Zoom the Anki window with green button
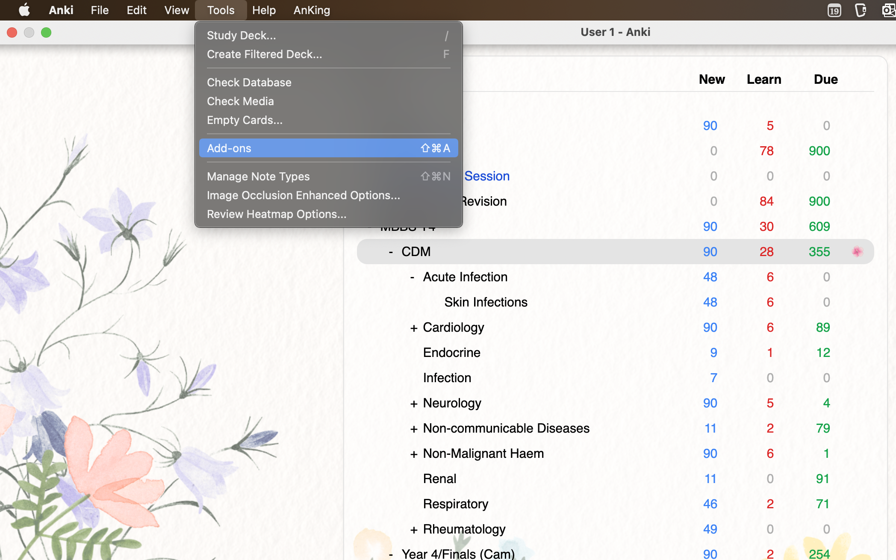Screen dimensions: 896x560 click(46, 32)
